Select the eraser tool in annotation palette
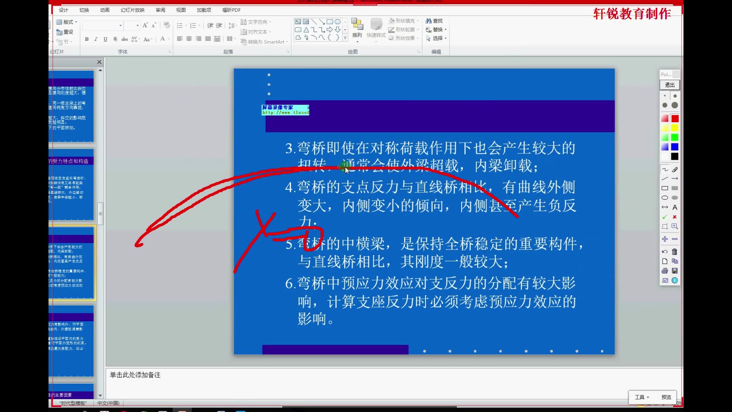 click(675, 169)
